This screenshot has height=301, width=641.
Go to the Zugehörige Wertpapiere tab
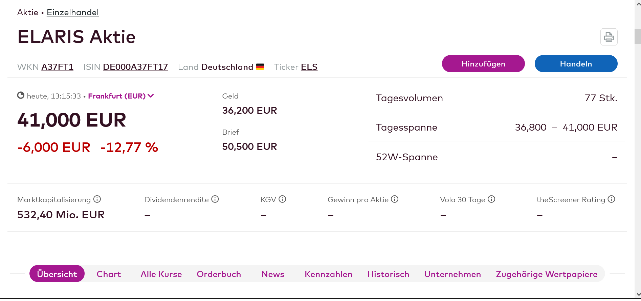[x=547, y=274]
